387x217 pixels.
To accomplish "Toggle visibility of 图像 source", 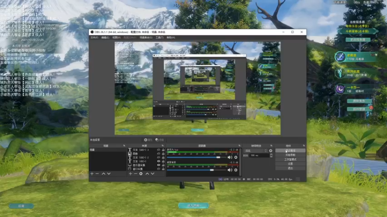I will 159,153.
